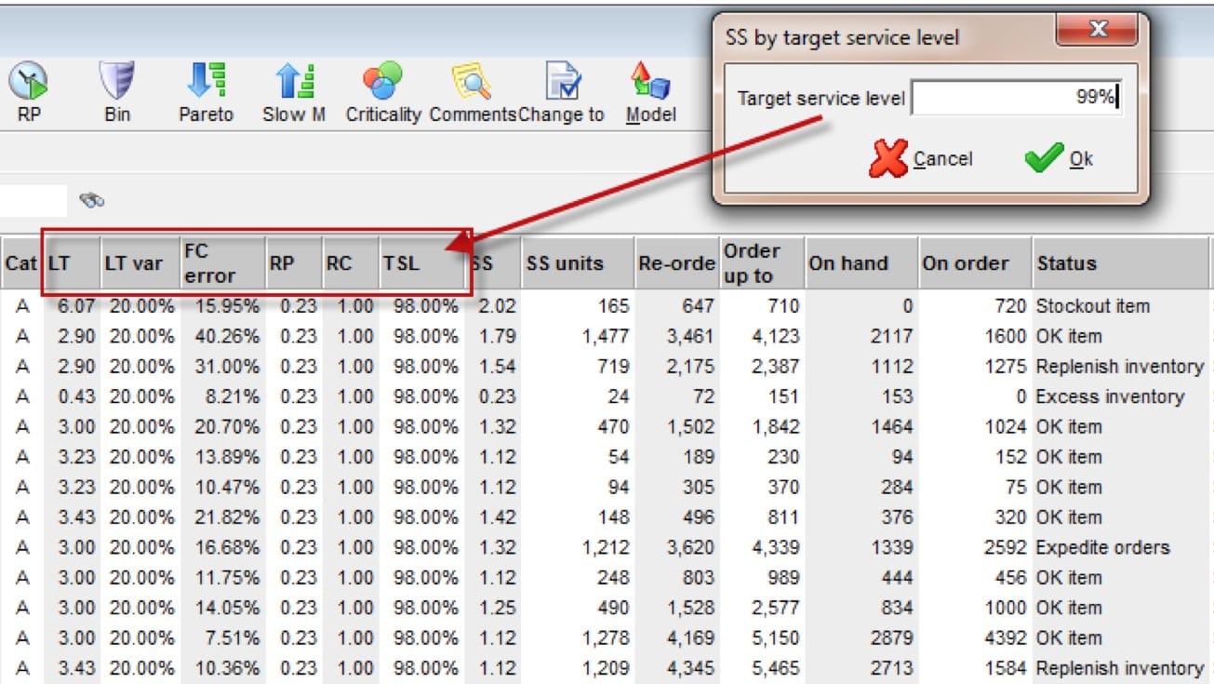This screenshot has width=1214, height=684.
Task: Confirm with the Ok button
Action: pyautogui.click(x=1059, y=159)
